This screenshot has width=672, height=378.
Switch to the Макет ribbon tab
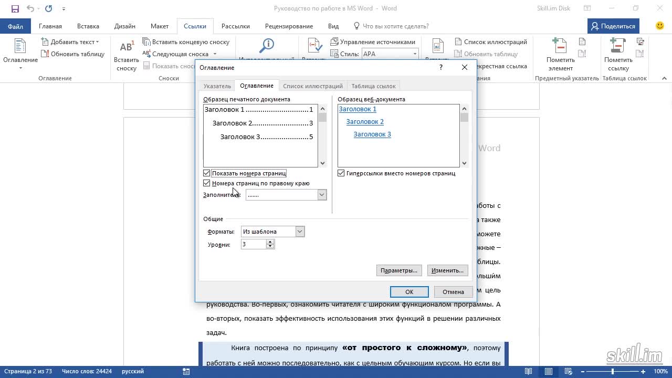pyautogui.click(x=160, y=26)
